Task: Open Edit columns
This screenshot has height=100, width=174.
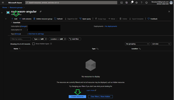Action: coord(25,19)
